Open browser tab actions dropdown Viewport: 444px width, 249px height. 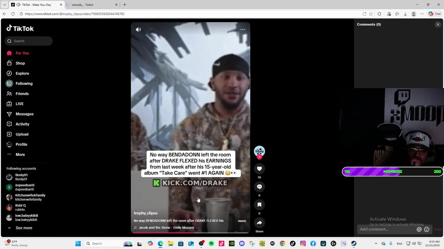4,5
